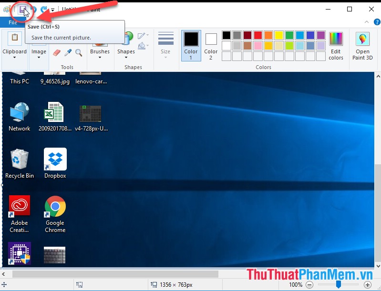Pick the purple palette swatch

[321, 35]
